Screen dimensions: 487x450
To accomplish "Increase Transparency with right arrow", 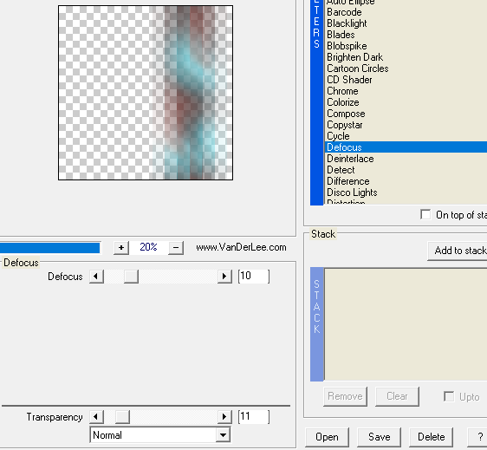I will pos(224,417).
